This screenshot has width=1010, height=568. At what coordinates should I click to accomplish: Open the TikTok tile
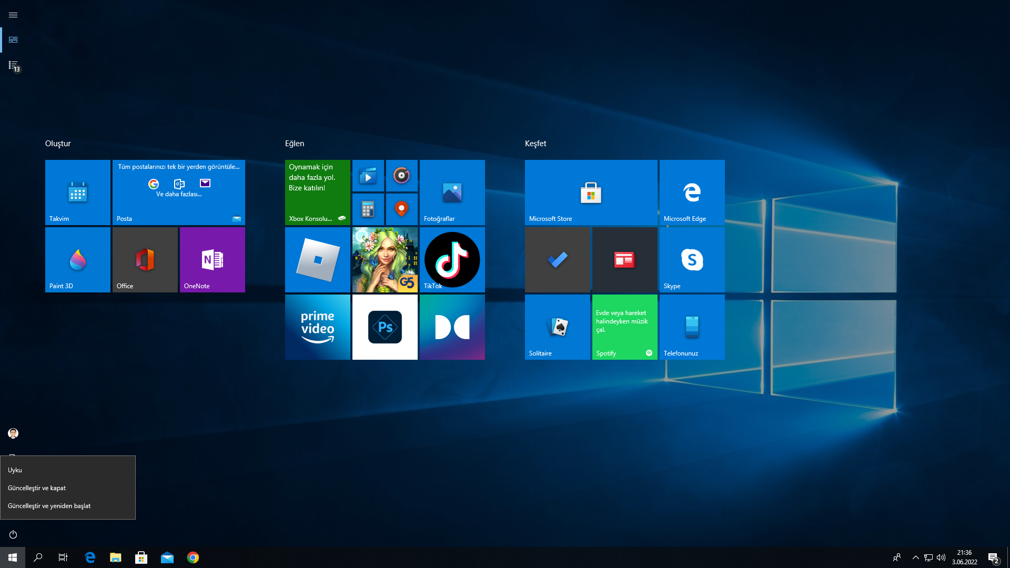pyautogui.click(x=452, y=260)
